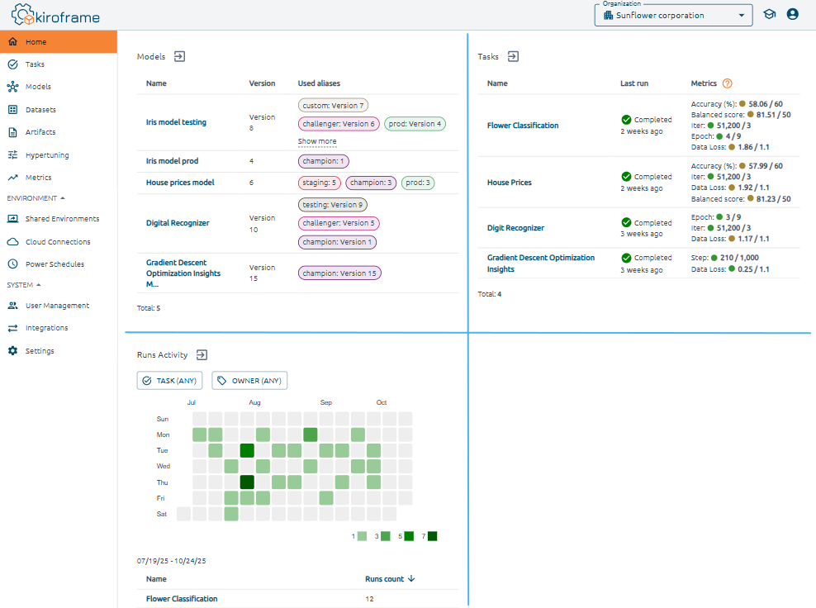
Task: Go to Hypertuning in the sidebar
Action: 47,154
